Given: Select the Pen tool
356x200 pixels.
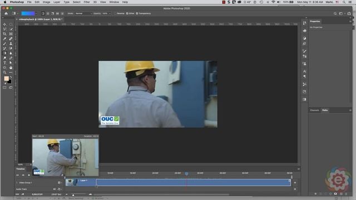Looking at the screenshot, I should pyautogui.click(x=11, y=58).
